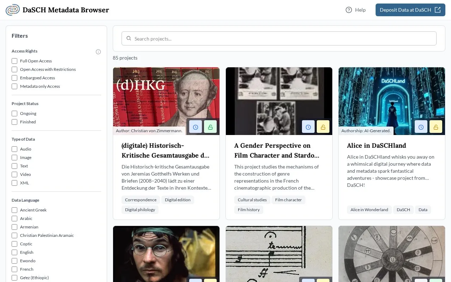Check Open Access with Restrictions filter
This screenshot has width=451, height=282.
tap(14, 69)
